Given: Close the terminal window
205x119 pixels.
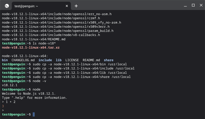Looking at the screenshot, I should click(x=201, y=5).
